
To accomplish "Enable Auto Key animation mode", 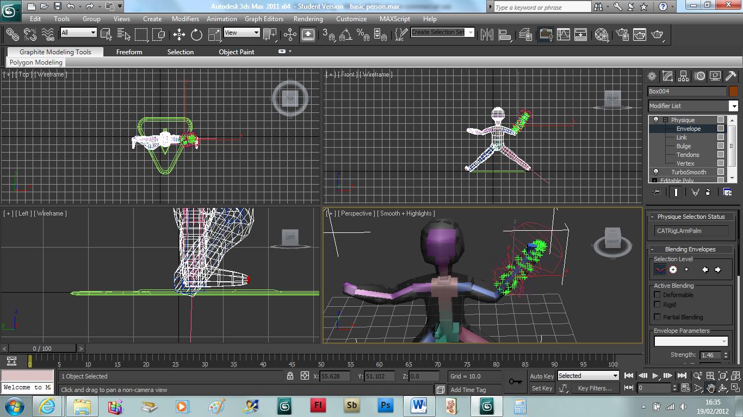I will click(541, 376).
